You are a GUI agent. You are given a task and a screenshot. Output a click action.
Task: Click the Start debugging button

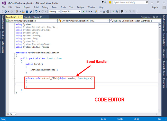[x=86, y=12]
